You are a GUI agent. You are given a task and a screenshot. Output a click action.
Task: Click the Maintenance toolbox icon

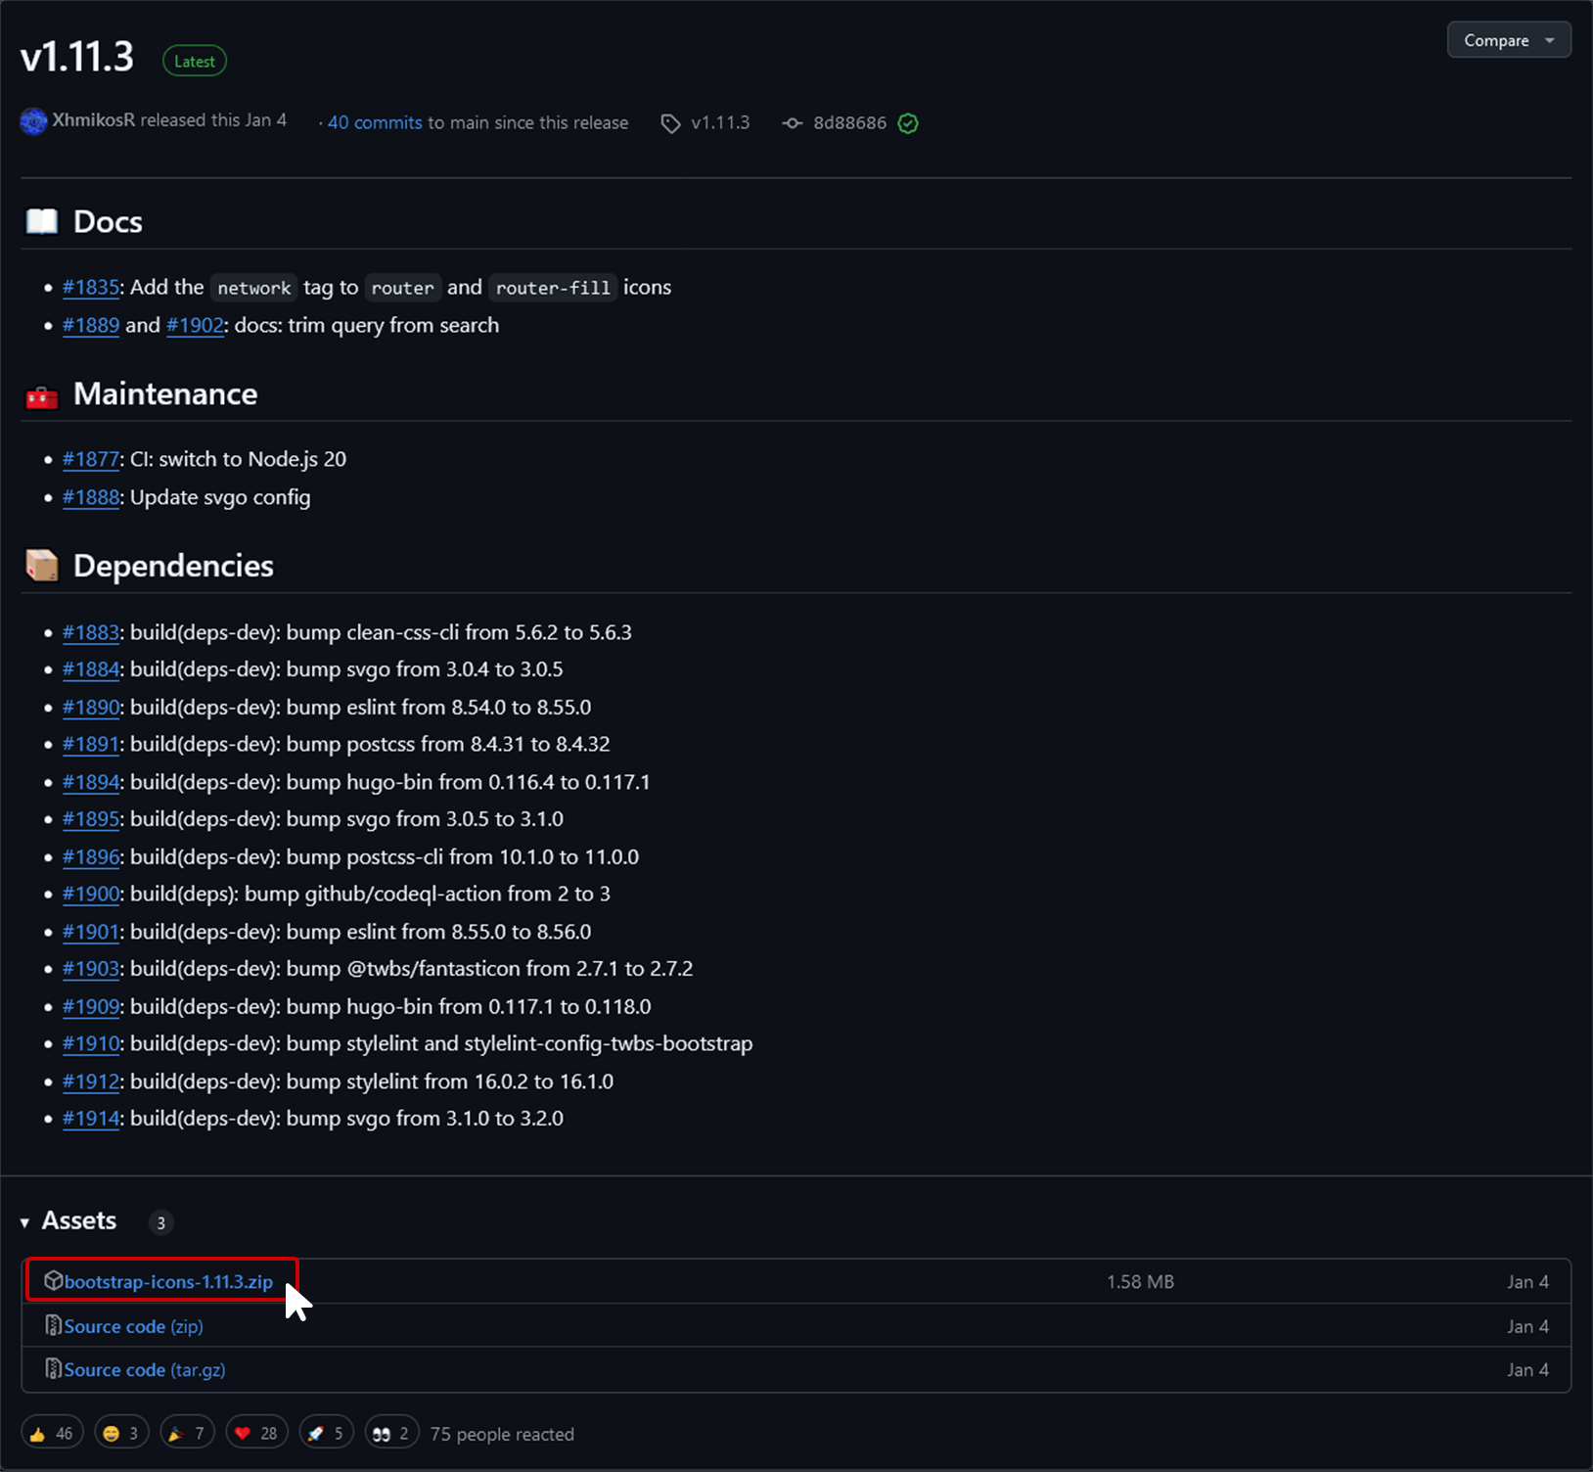41,394
